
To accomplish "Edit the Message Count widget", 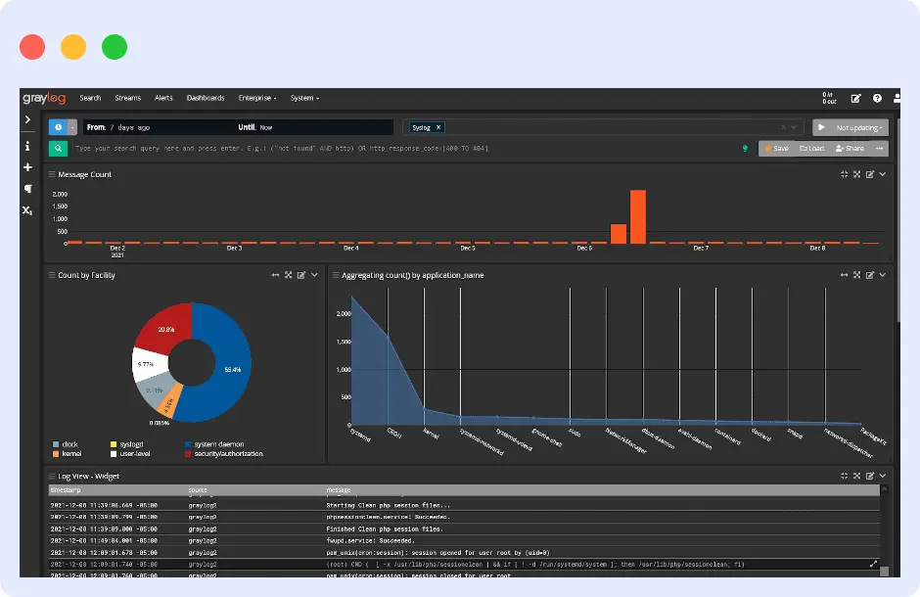I will coord(869,174).
